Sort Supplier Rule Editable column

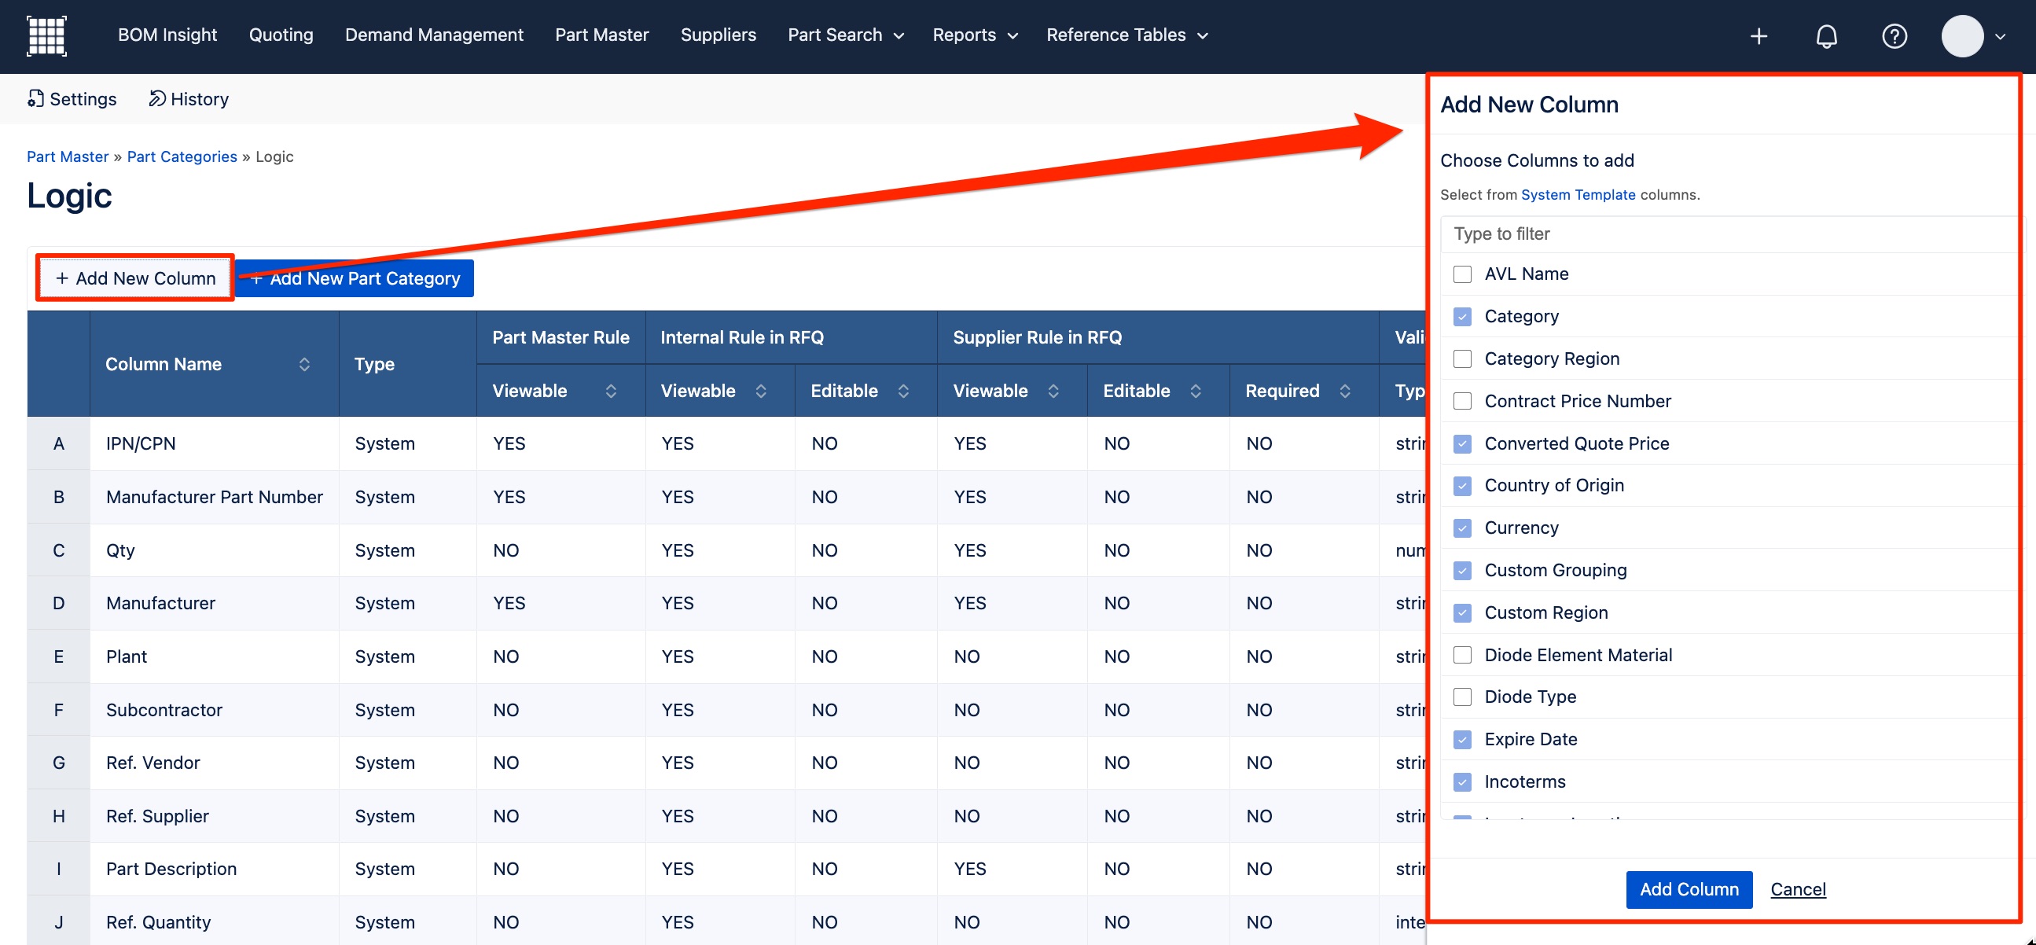(x=1196, y=391)
